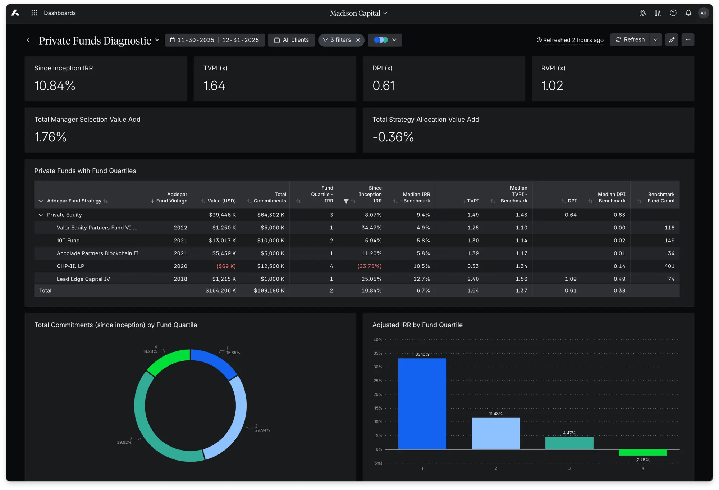Click the TVPI (x) 1.64 card
Screen dimensions: 719x490
[x=275, y=79]
